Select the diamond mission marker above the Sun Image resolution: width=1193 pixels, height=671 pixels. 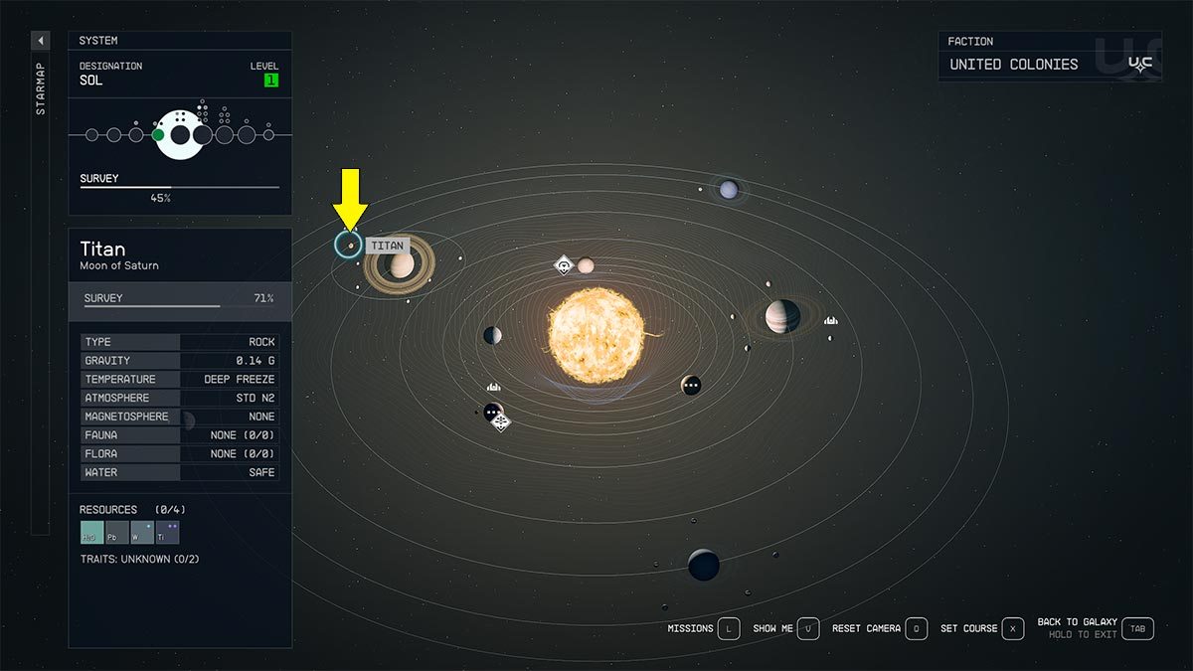564,264
